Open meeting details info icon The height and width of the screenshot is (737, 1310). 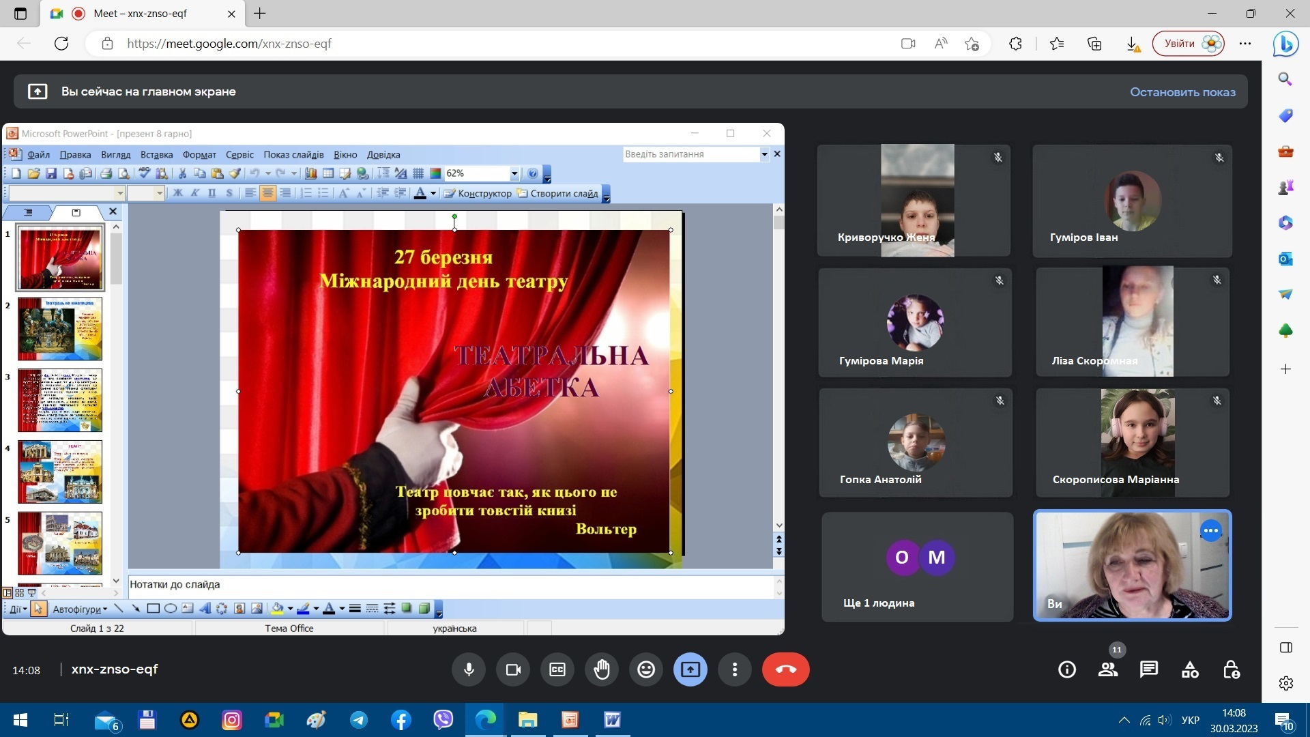point(1067,669)
